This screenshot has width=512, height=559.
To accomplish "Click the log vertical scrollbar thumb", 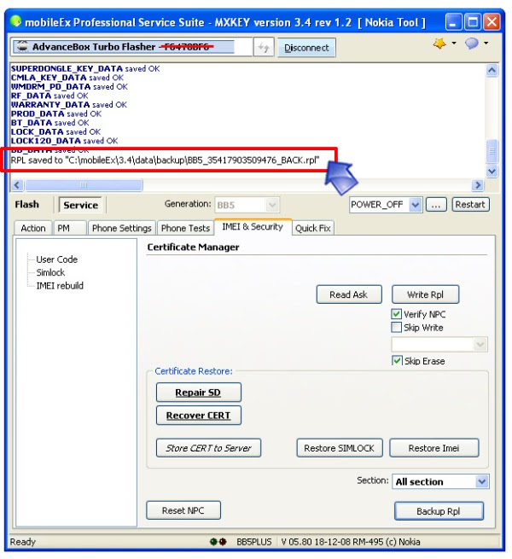I will (492, 151).
